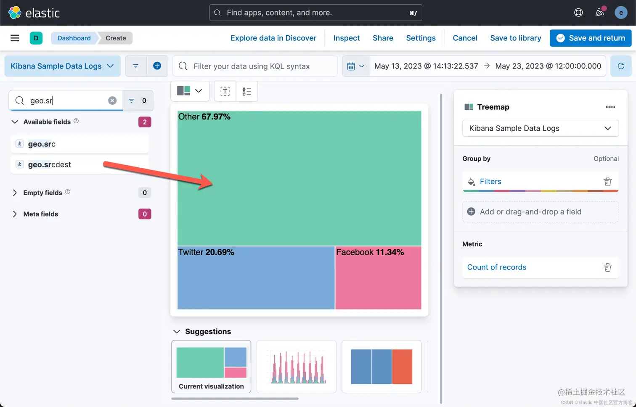Focus the global search box
The image size is (636, 407).
(x=315, y=13)
